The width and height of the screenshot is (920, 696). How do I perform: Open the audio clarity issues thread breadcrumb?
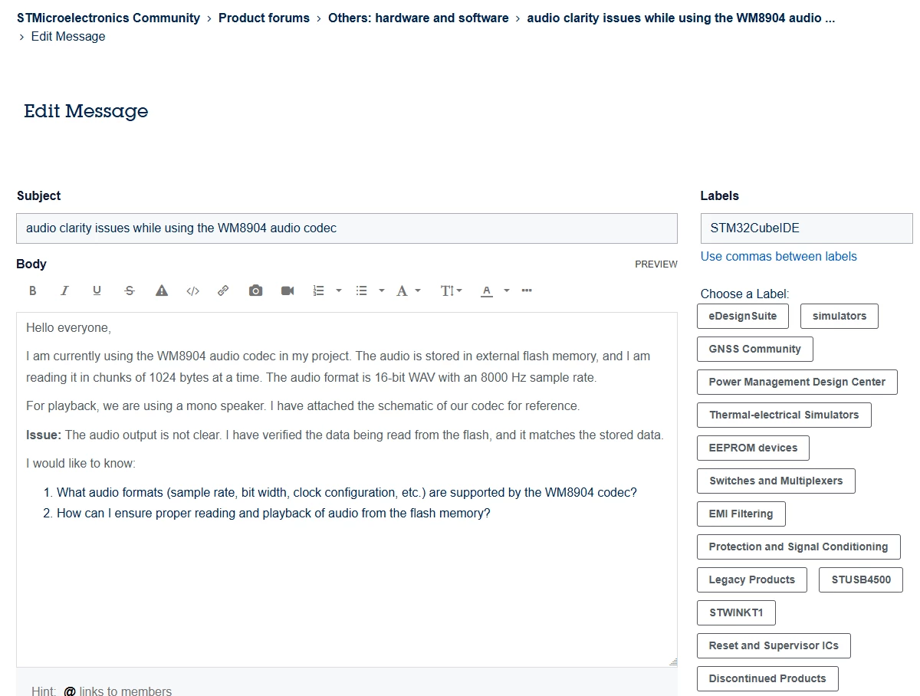pos(681,18)
